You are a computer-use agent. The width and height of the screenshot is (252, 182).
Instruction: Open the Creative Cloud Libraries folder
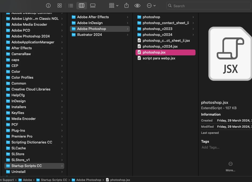(34, 89)
